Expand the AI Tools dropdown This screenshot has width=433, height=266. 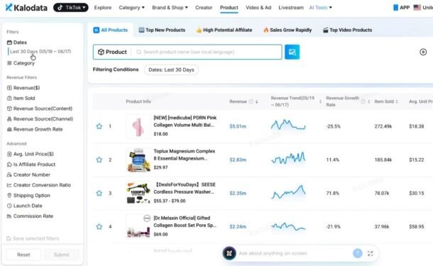[x=320, y=8]
